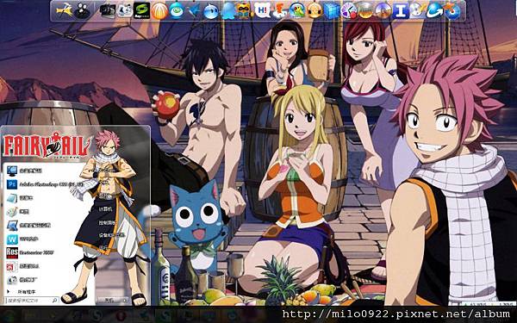Open the Paint (画图) entry in Start menu

pyautogui.click(x=18, y=212)
